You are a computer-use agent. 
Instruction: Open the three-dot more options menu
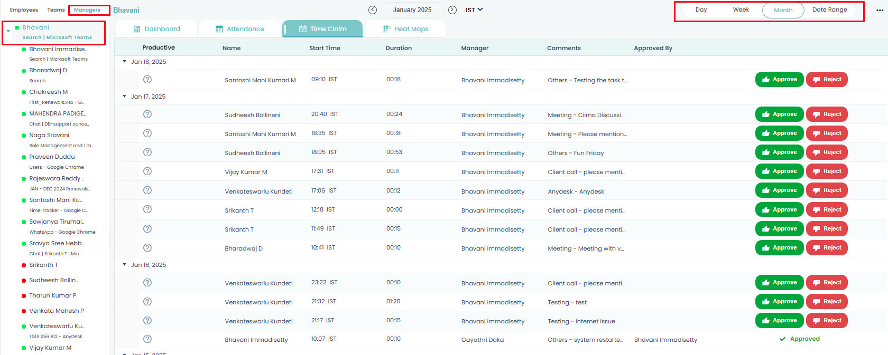[880, 10]
